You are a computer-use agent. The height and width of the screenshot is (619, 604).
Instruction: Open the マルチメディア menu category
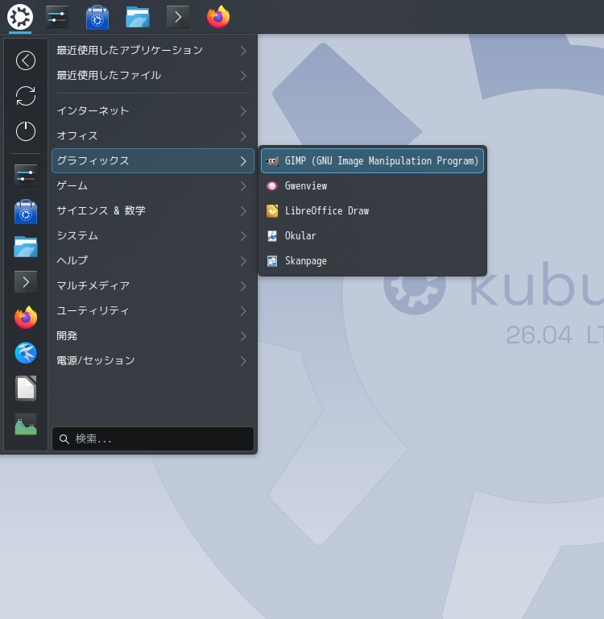[x=153, y=286]
